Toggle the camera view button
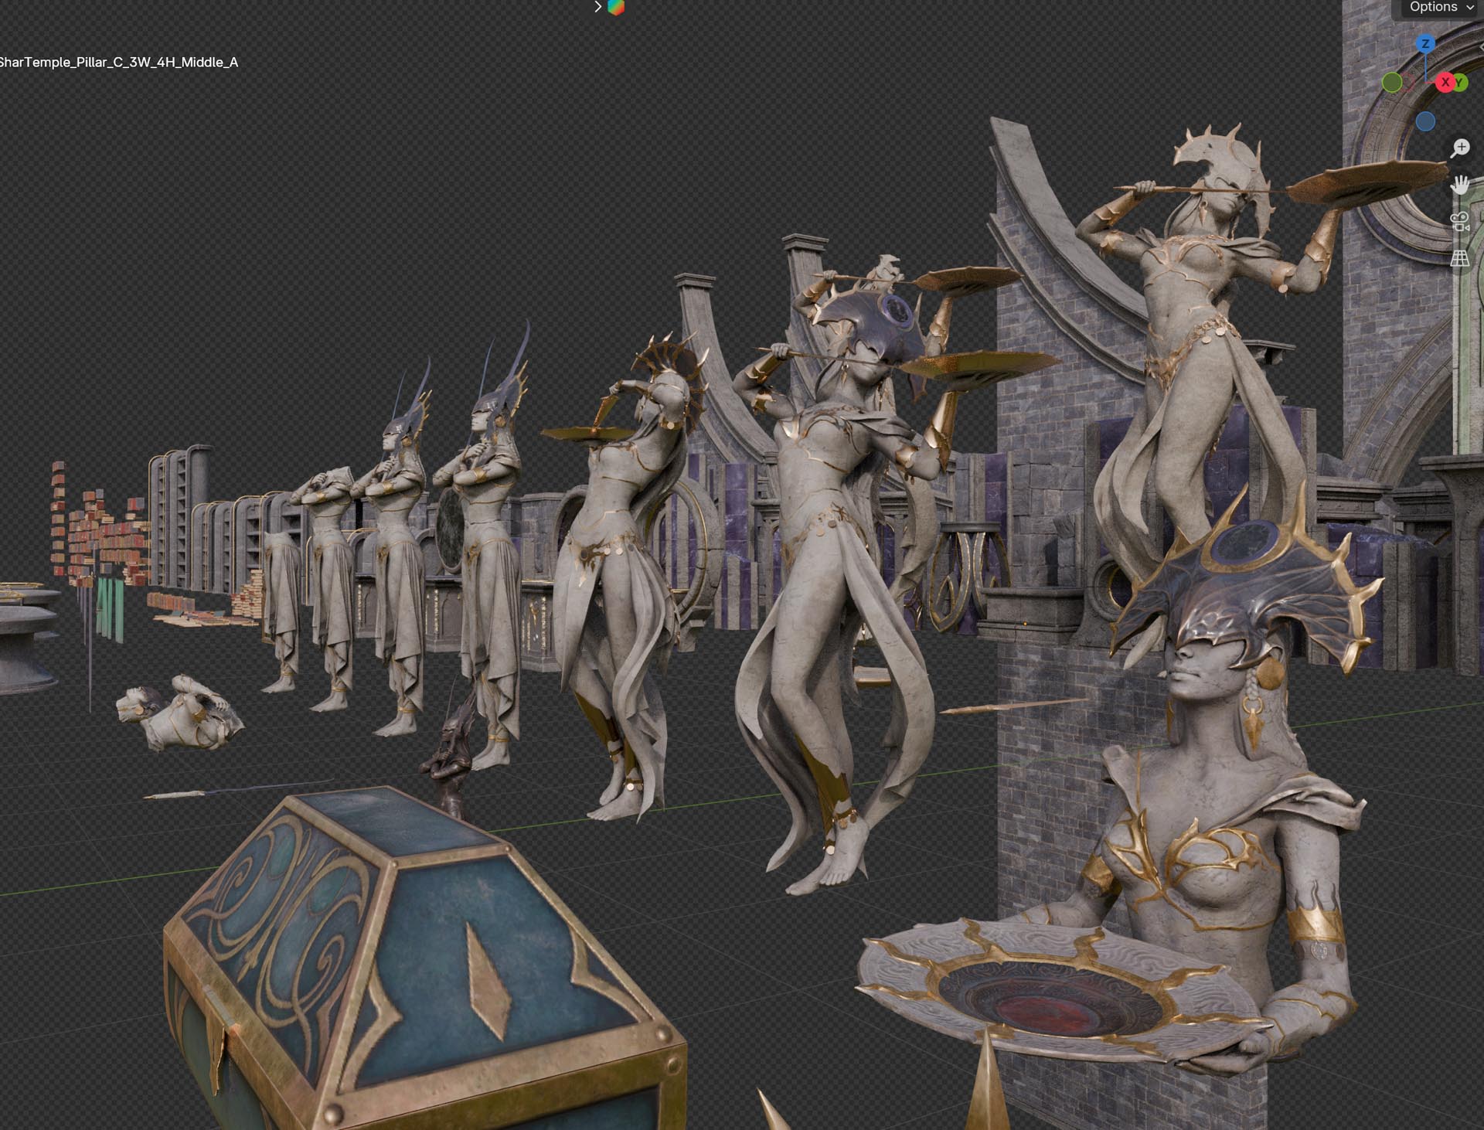1484x1130 pixels. [1460, 222]
